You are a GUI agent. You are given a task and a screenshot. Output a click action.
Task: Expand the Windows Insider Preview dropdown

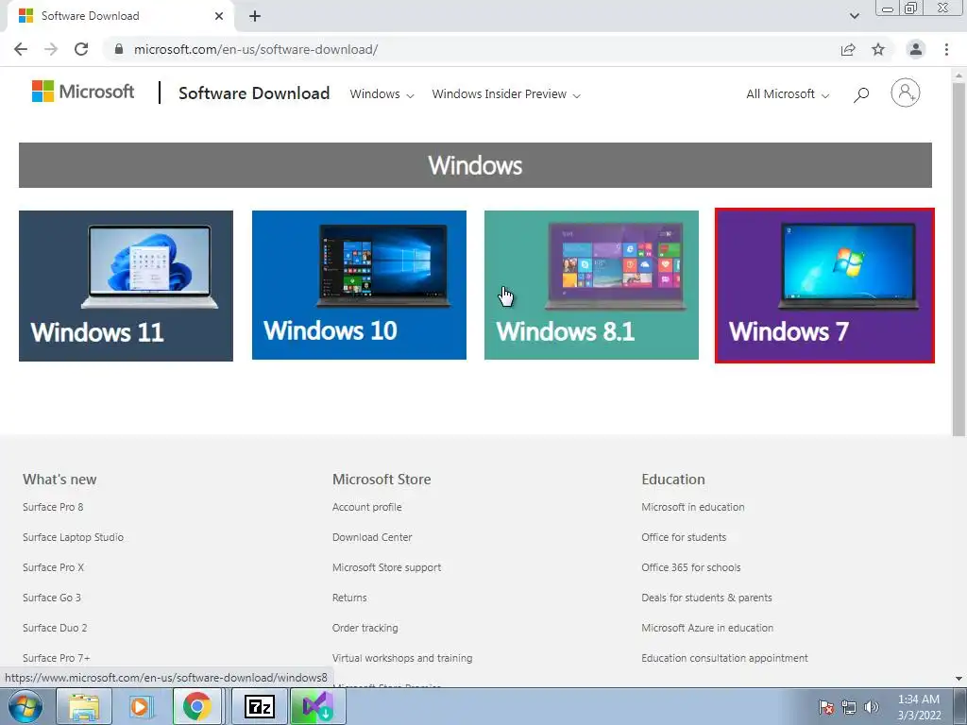[506, 94]
